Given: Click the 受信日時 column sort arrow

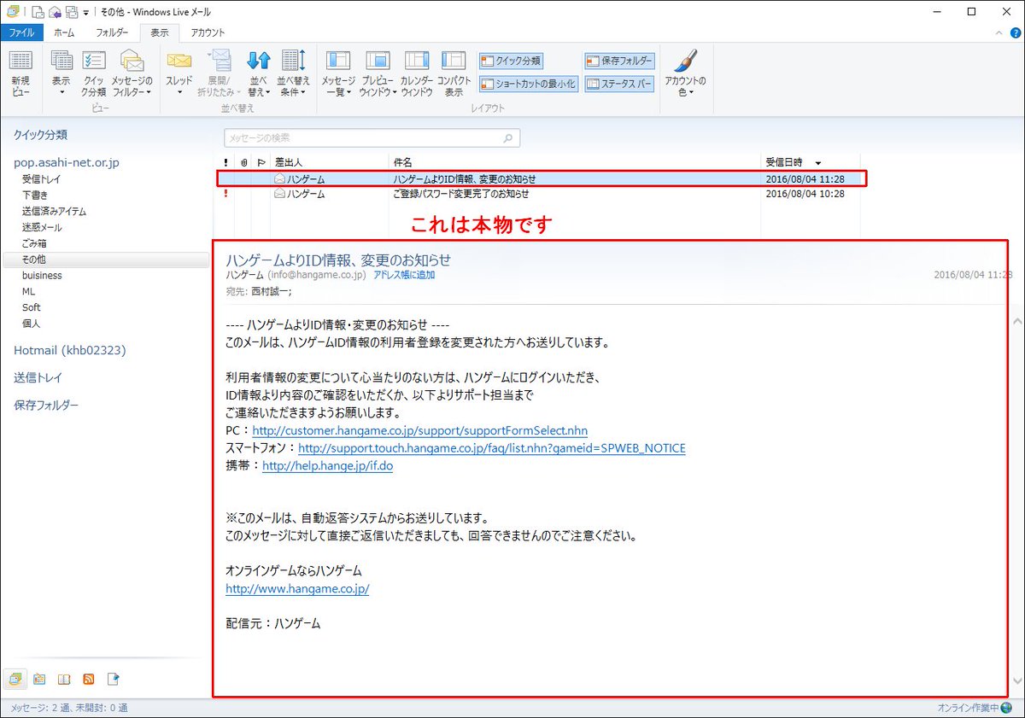Looking at the screenshot, I should (818, 162).
